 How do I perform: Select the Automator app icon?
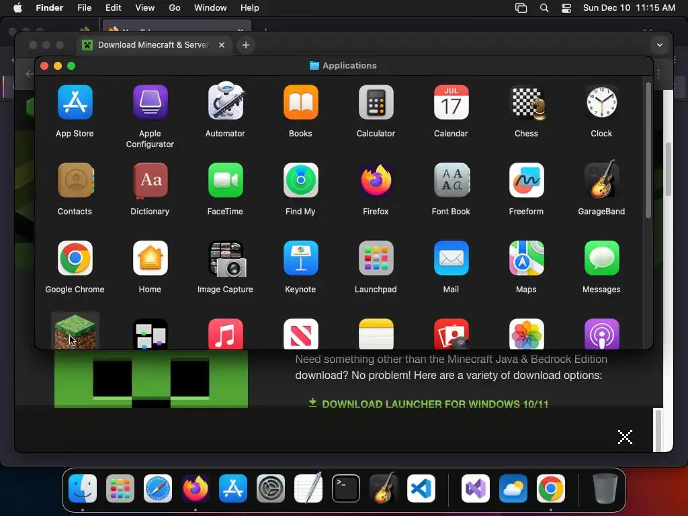pyautogui.click(x=226, y=101)
